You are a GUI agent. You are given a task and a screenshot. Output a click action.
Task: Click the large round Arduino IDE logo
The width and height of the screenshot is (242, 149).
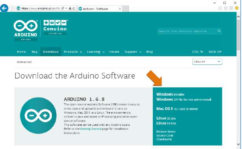click(38, 116)
